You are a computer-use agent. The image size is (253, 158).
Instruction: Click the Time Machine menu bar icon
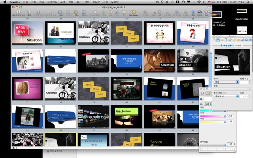click(183, 2)
